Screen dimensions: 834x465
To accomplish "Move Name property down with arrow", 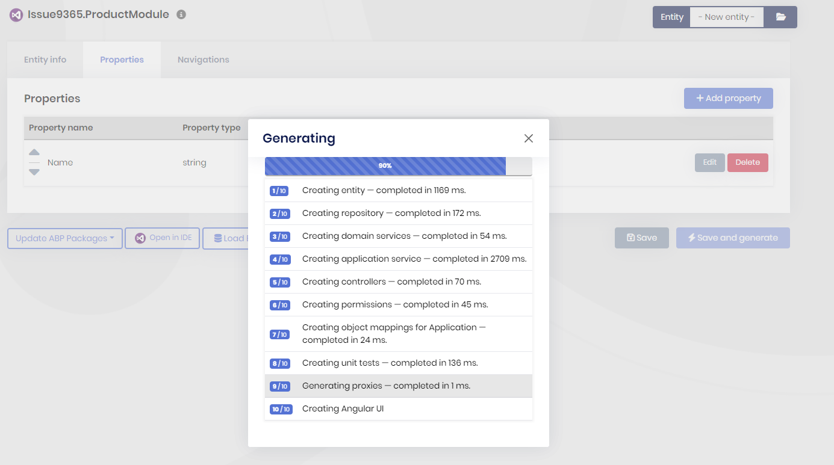I will [34, 172].
